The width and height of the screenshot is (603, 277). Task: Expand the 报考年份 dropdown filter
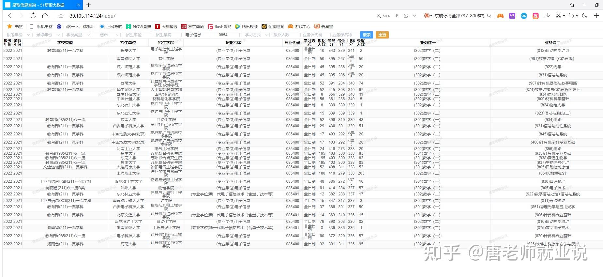[17, 35]
